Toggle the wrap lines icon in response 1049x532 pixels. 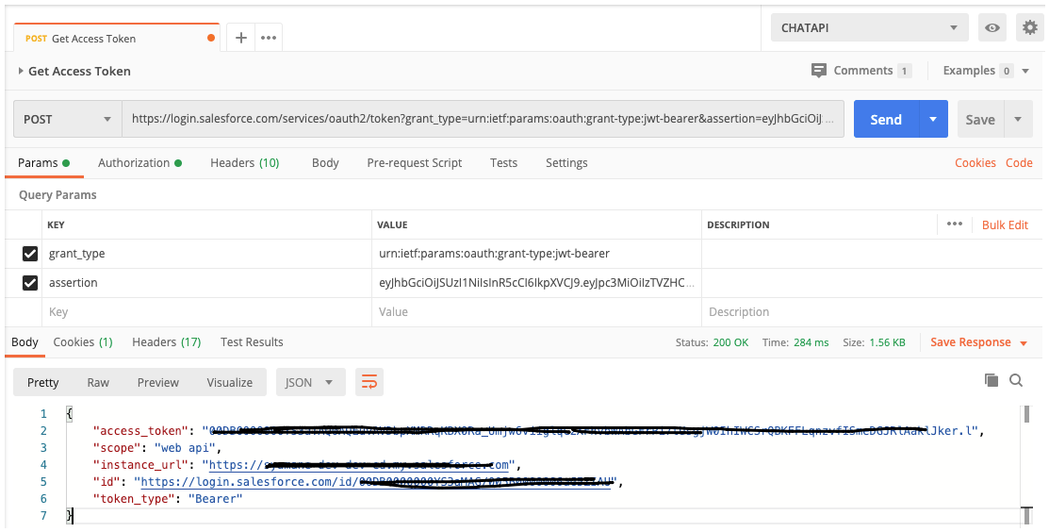point(369,382)
